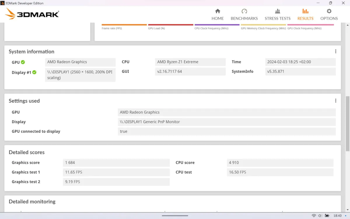Click the 3DMark logo
This screenshot has height=219, width=350.
(32, 14)
